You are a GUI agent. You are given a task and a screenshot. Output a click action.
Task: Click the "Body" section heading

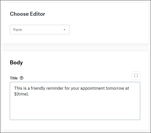[x=16, y=63]
